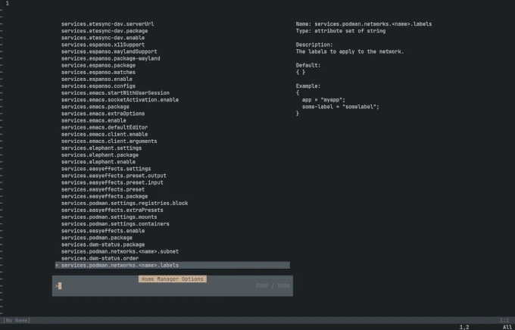The width and height of the screenshot is (515, 330).
Task: Select services.dwm-status.package entry
Action: [103, 244]
